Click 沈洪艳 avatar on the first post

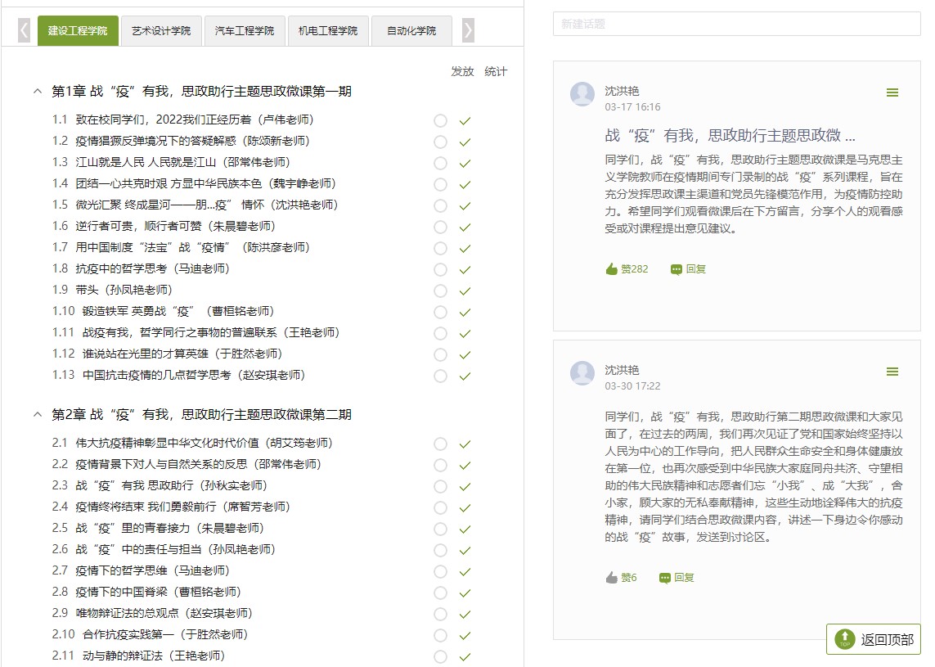[x=582, y=94]
